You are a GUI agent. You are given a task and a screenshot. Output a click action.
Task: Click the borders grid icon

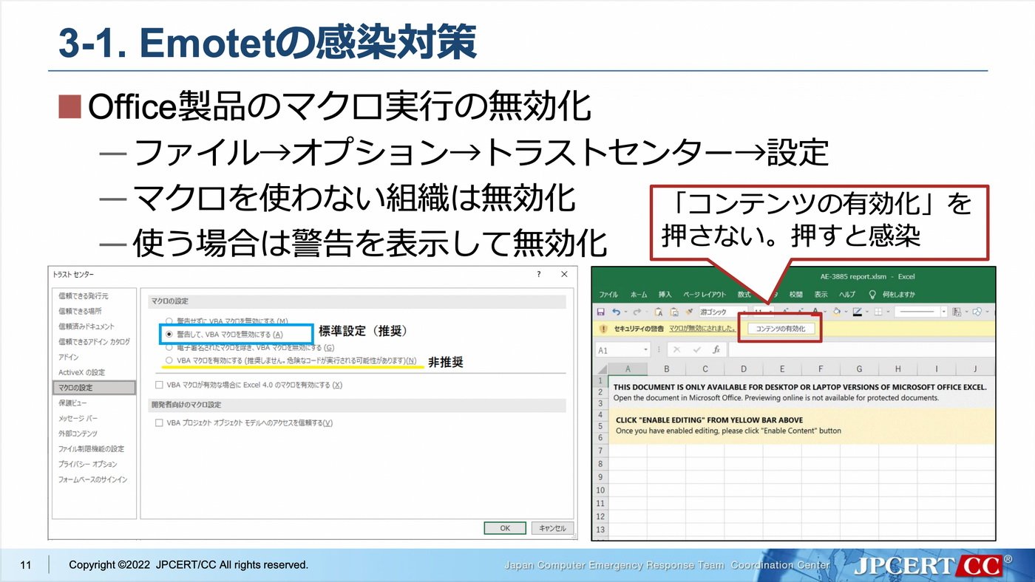[878, 312]
